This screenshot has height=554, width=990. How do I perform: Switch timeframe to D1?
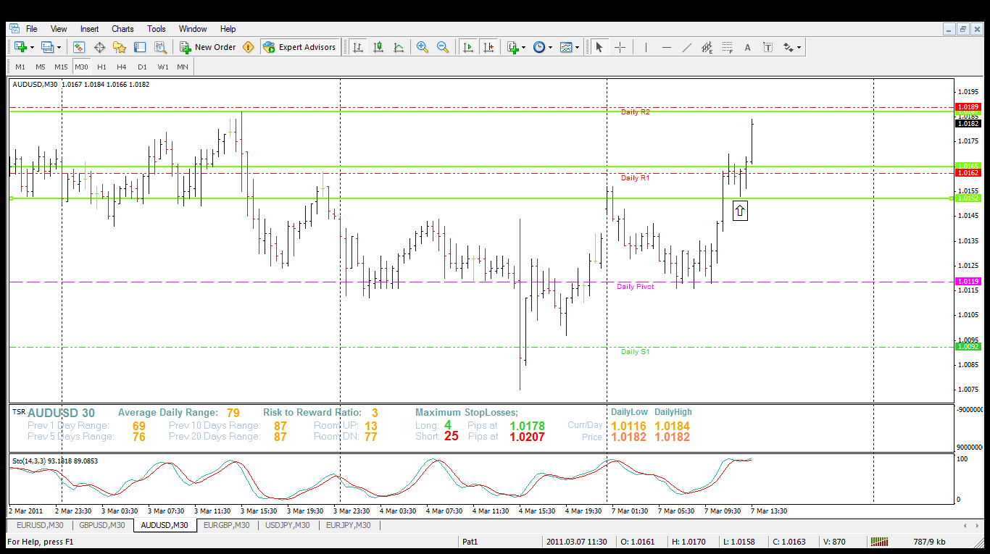[x=142, y=67]
